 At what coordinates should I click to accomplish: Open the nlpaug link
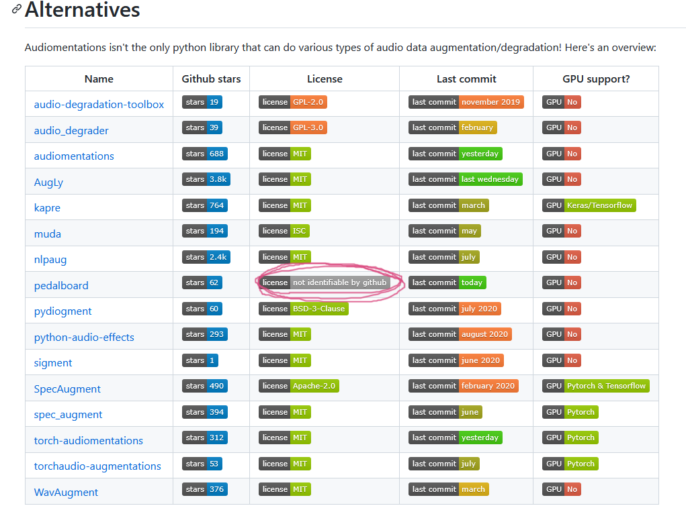click(x=50, y=260)
